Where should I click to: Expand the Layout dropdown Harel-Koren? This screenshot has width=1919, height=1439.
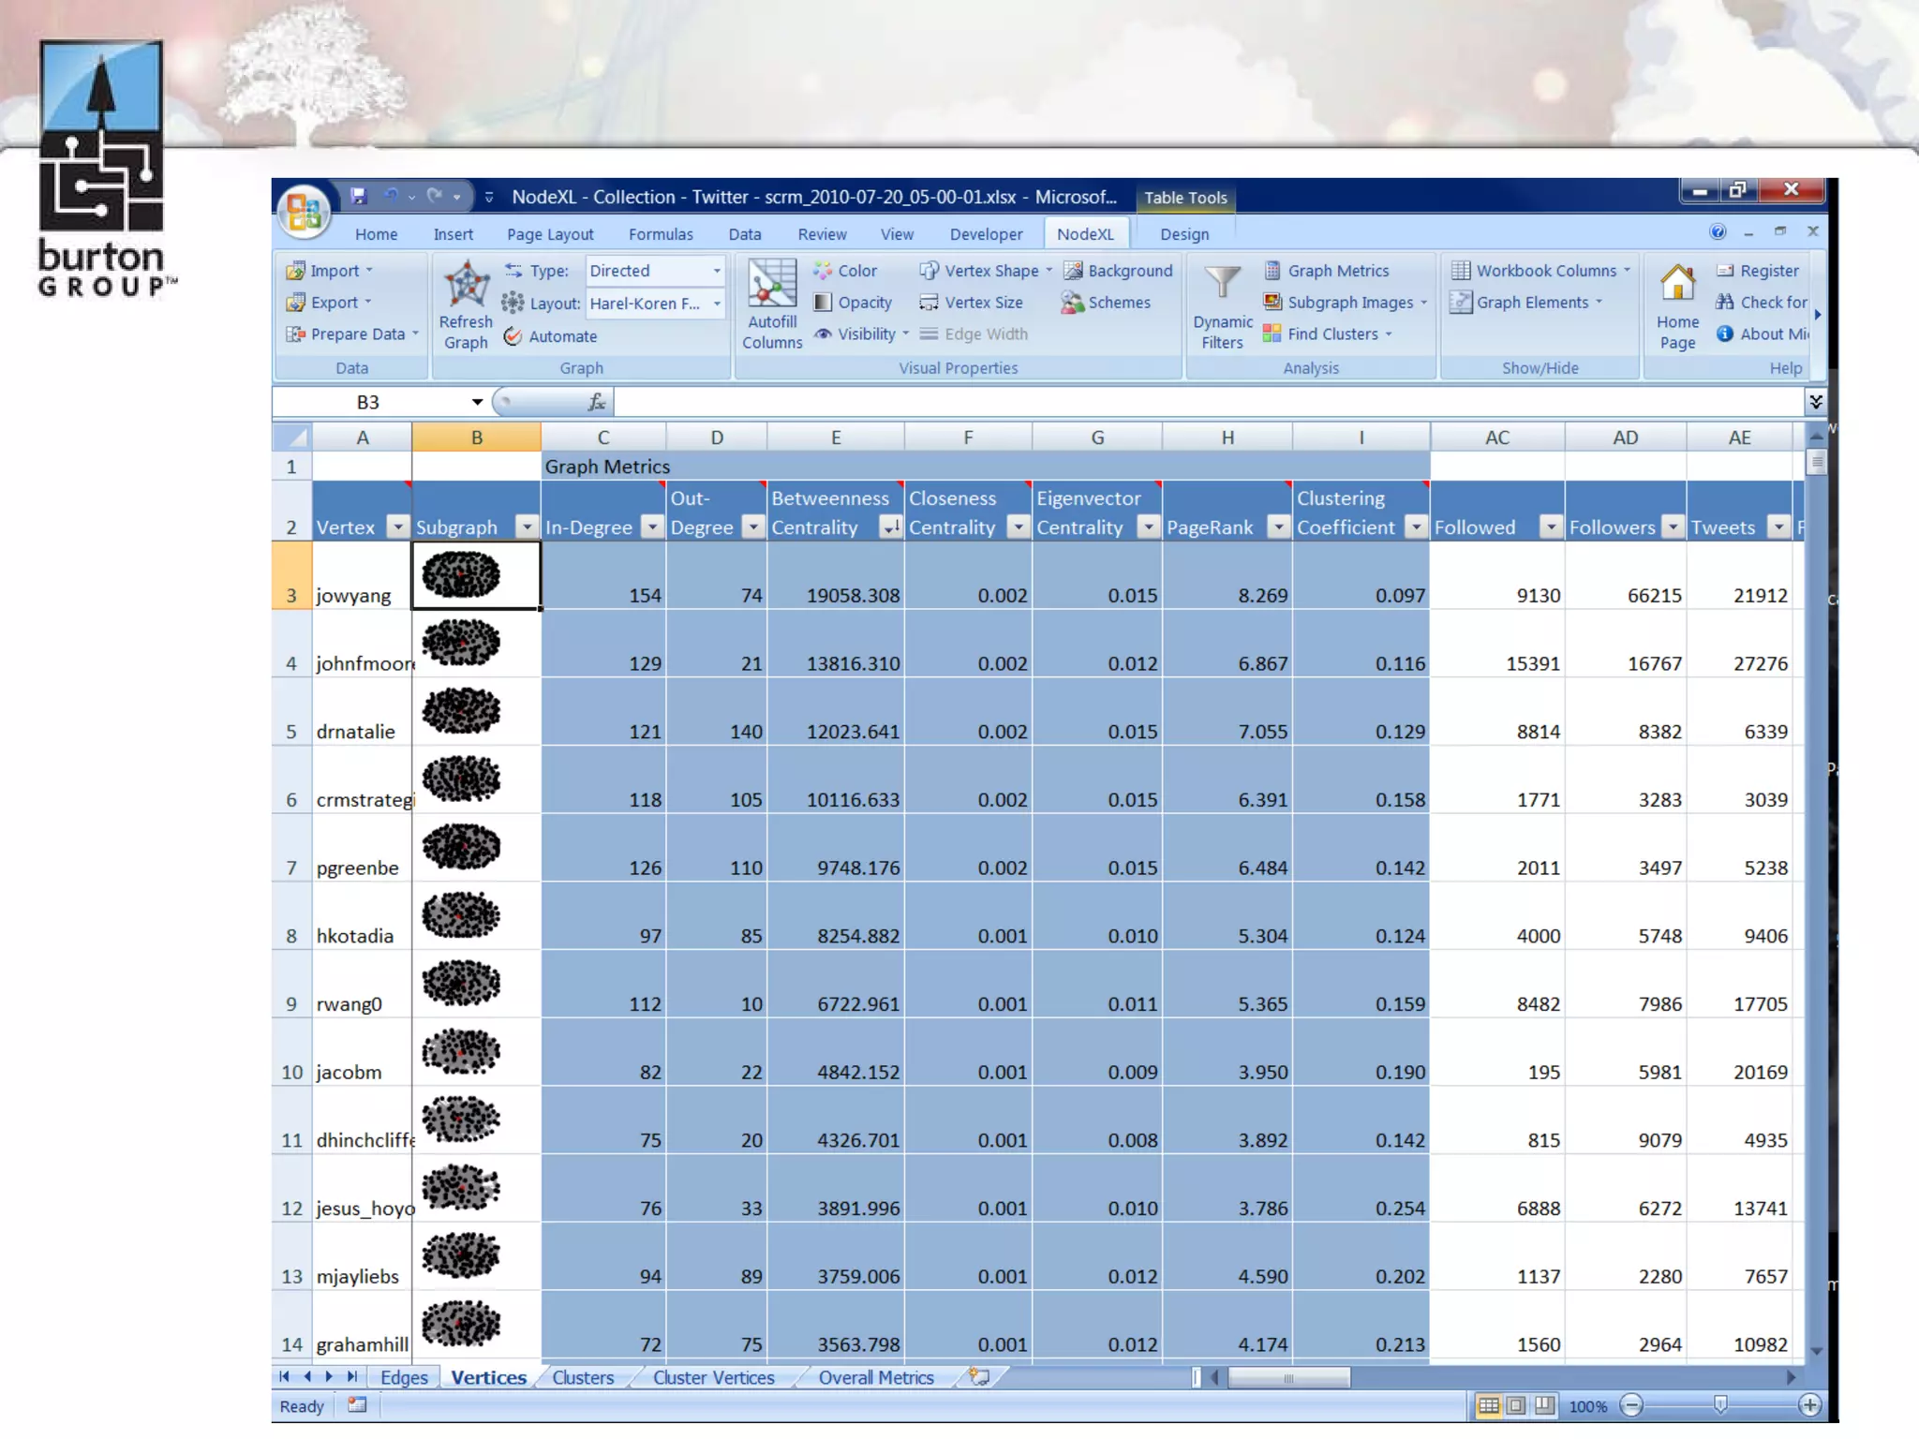(x=716, y=304)
